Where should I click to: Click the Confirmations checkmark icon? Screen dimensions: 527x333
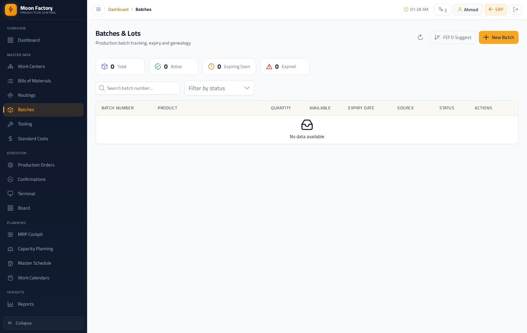(x=11, y=179)
